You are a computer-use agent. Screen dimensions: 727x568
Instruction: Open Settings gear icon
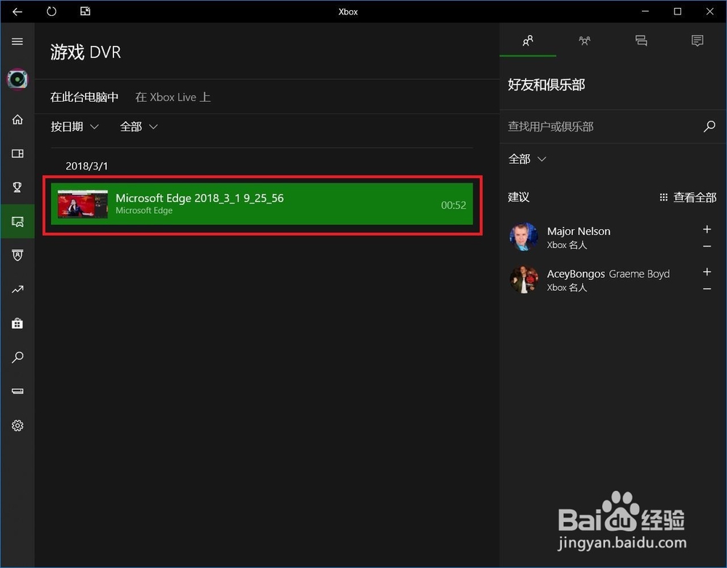(17, 425)
